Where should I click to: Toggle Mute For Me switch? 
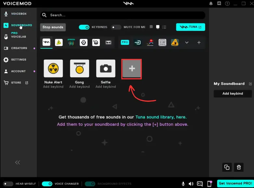pyautogui.click(x=116, y=27)
